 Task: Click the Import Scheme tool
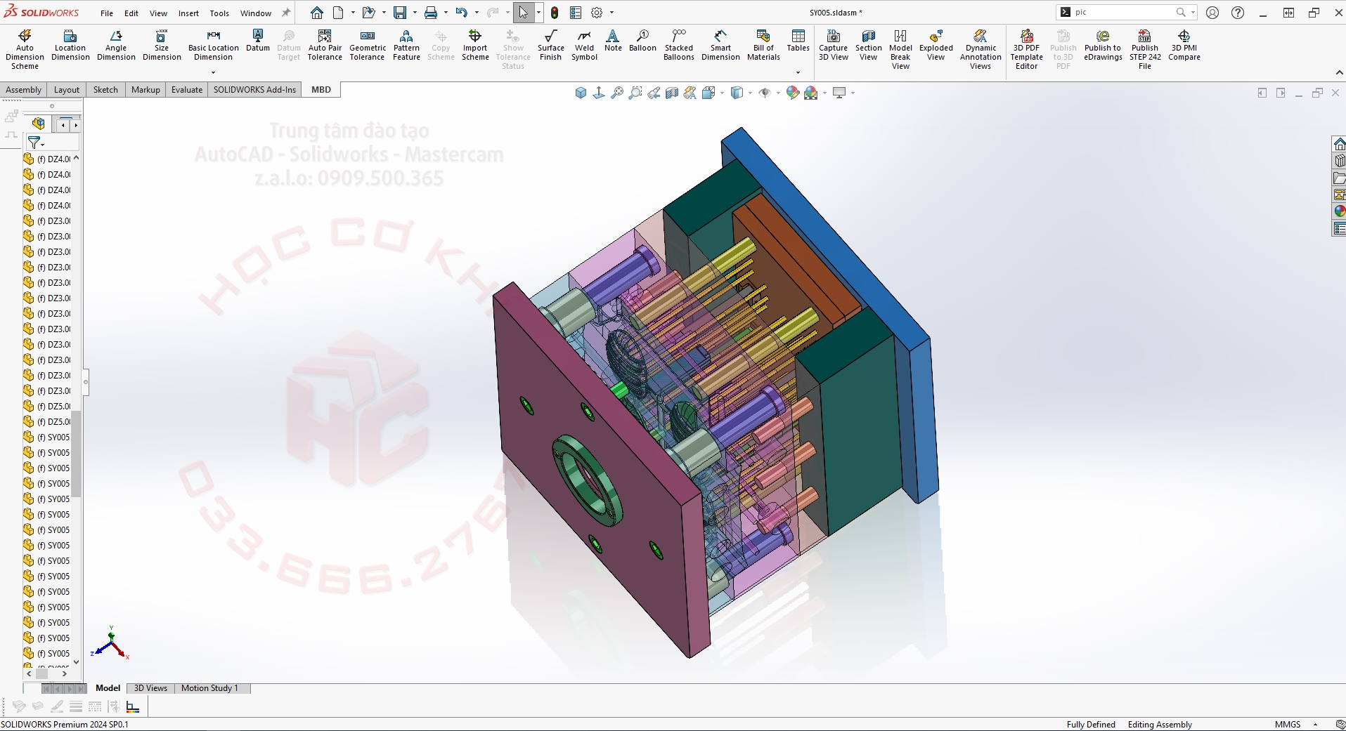pos(475,45)
